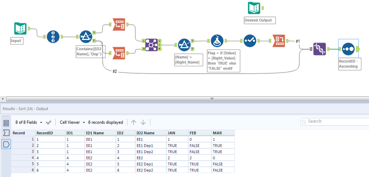
Task: Select the Cross Tab tool
Action: pos(279,41)
